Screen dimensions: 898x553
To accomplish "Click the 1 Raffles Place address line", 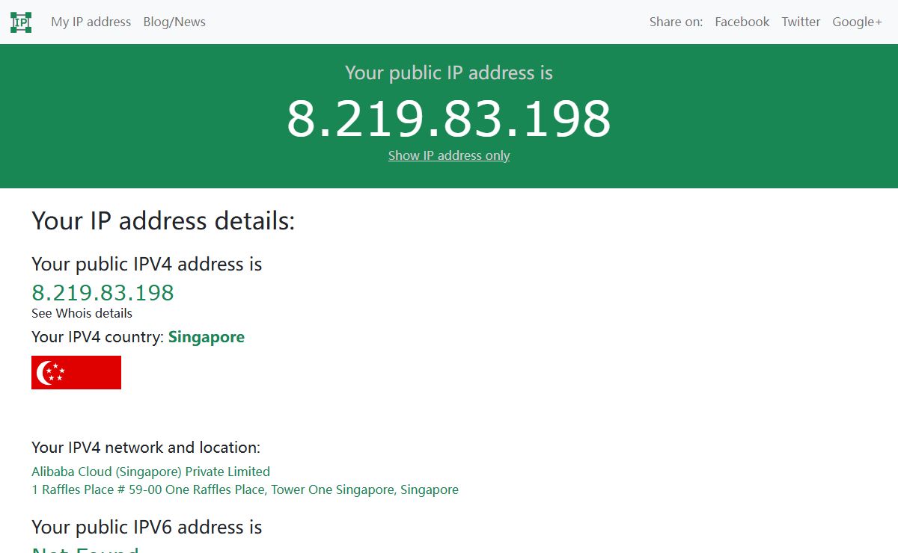I will tap(245, 489).
